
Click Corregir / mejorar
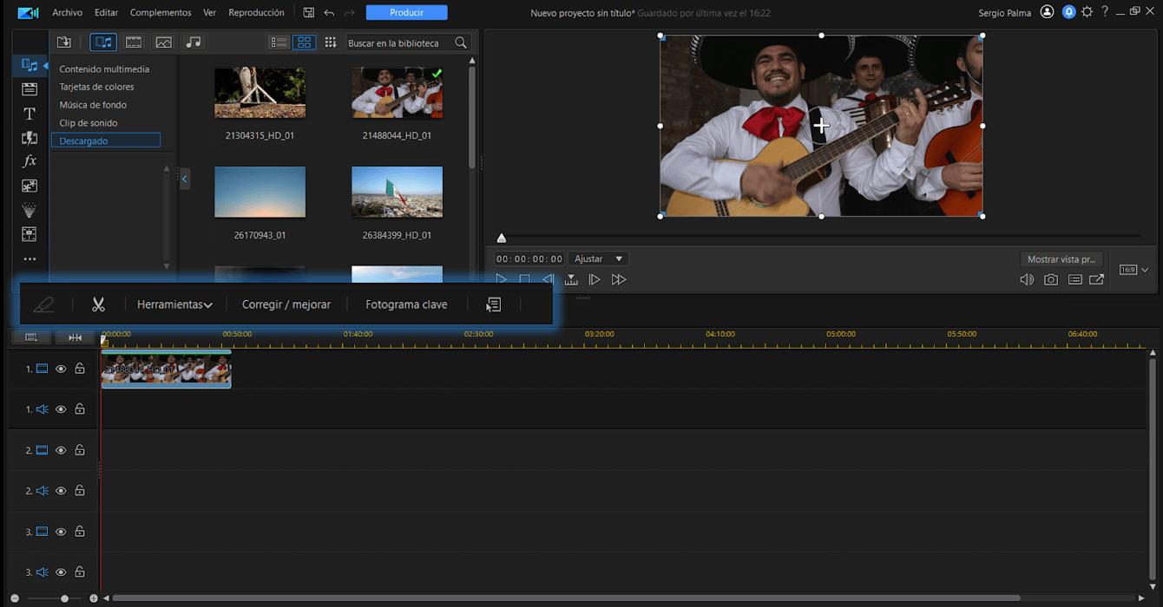click(286, 304)
